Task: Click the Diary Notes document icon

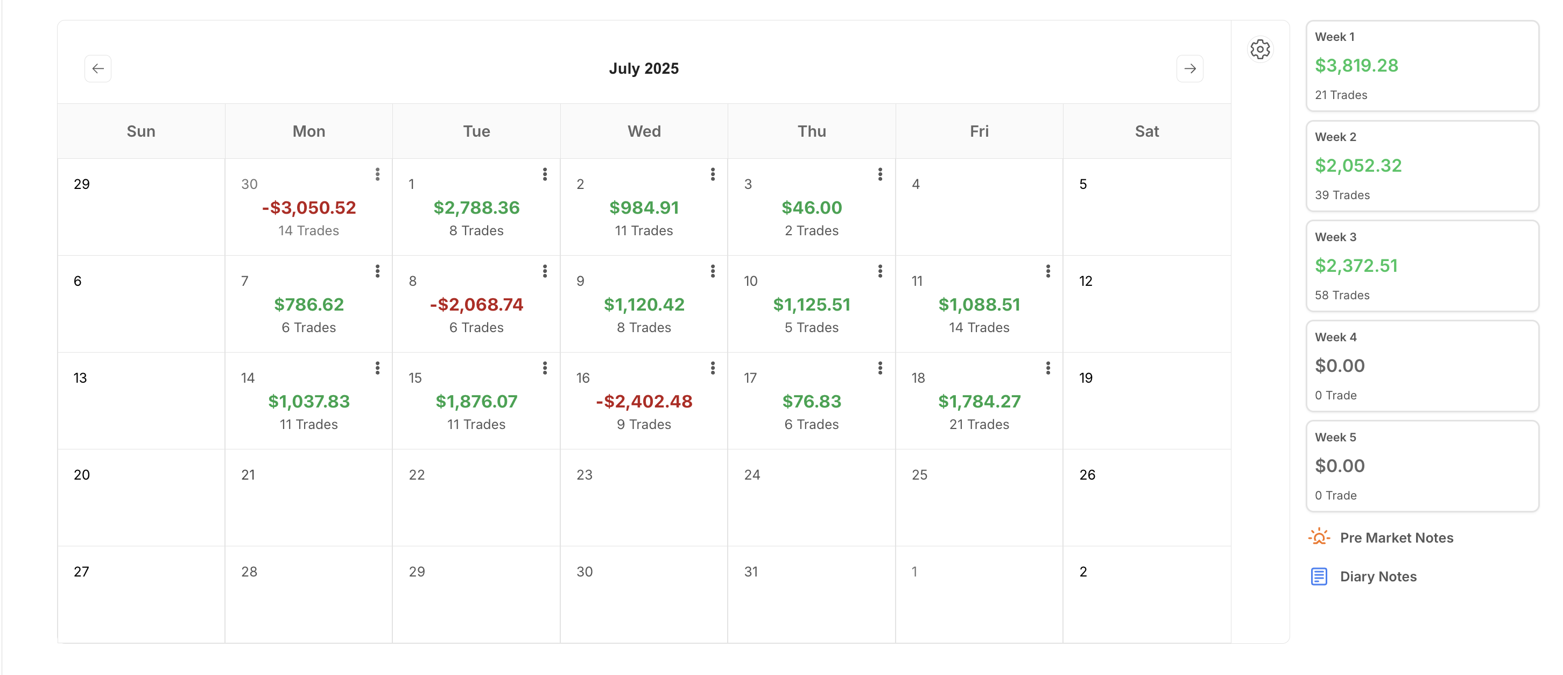Action: coord(1319,576)
